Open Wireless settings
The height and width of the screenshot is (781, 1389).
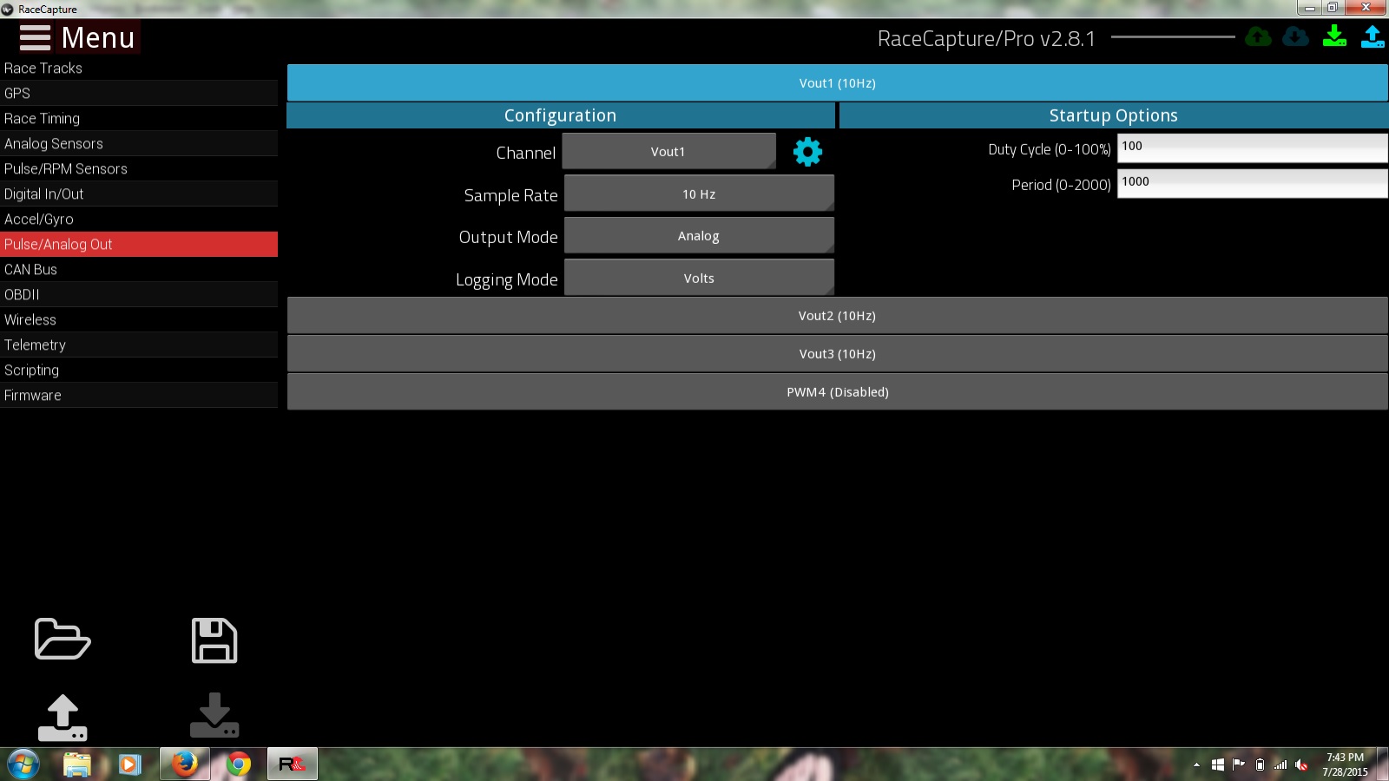(x=139, y=319)
